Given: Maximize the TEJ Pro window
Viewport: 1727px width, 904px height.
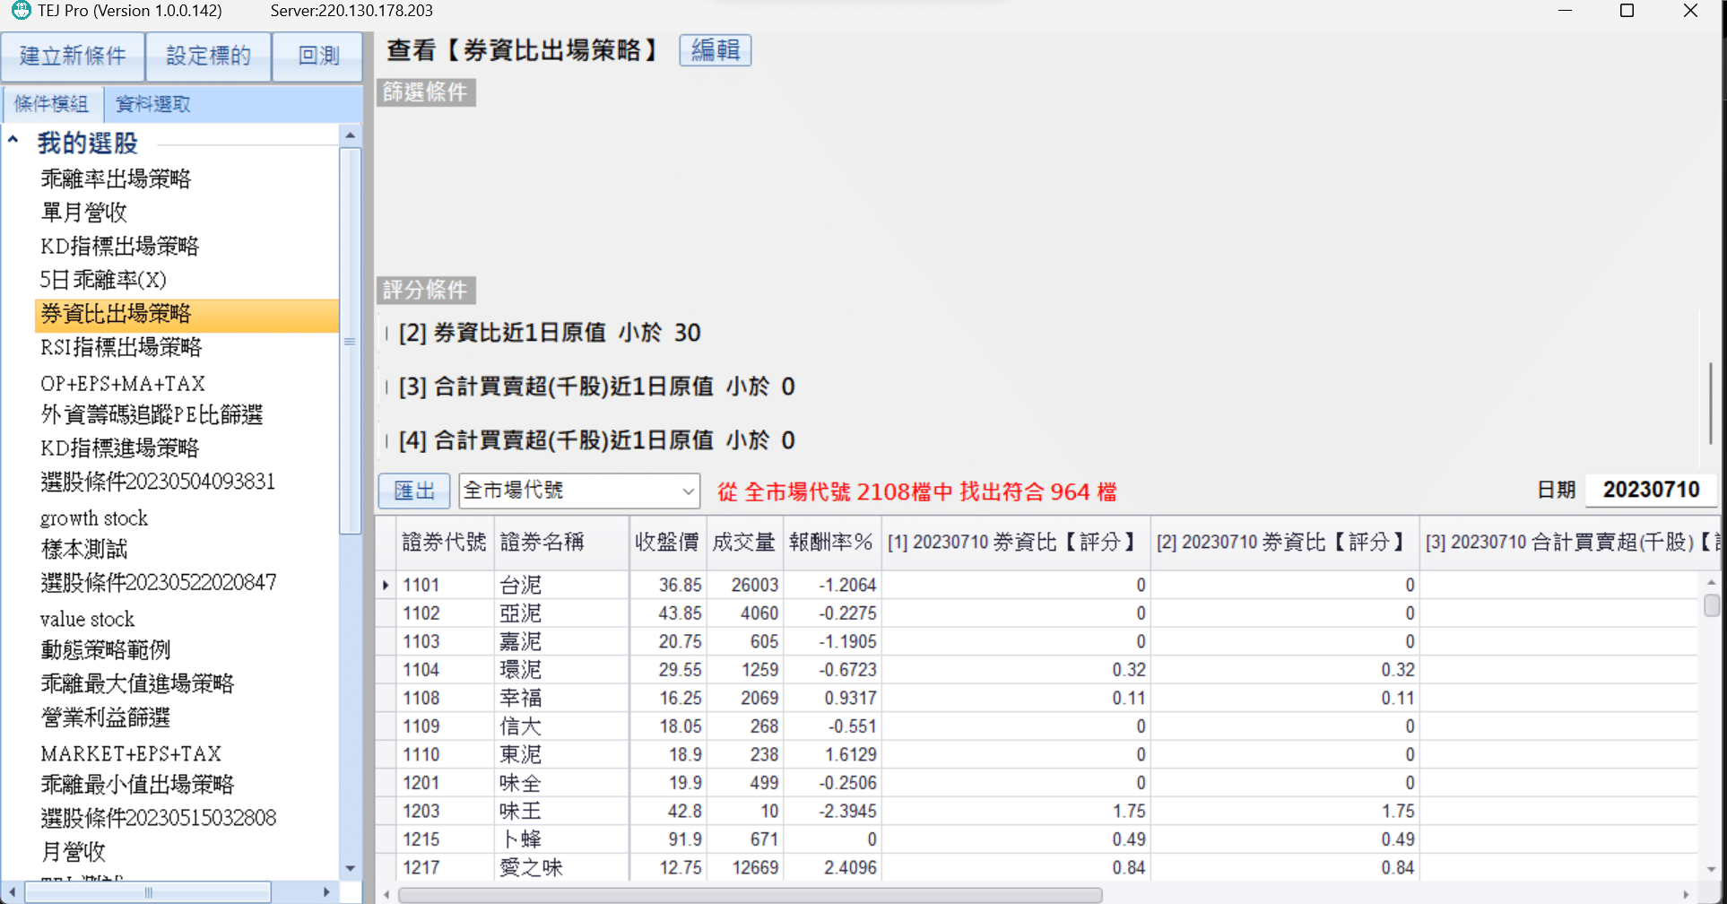Looking at the screenshot, I should (1627, 11).
